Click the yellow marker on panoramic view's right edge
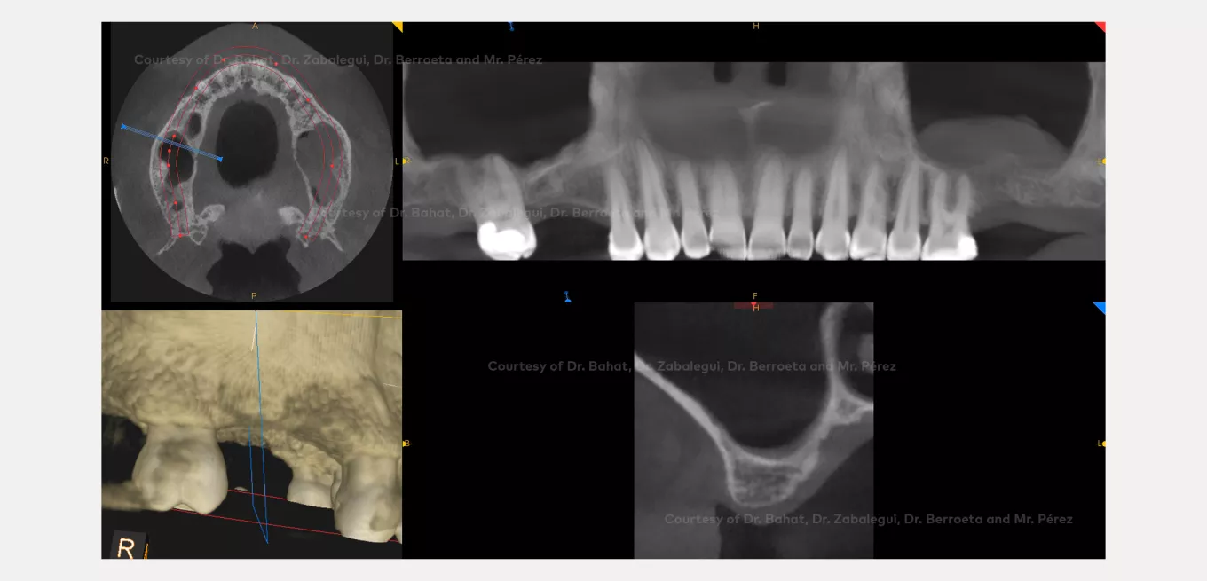This screenshot has height=581, width=1207. (x=1101, y=161)
